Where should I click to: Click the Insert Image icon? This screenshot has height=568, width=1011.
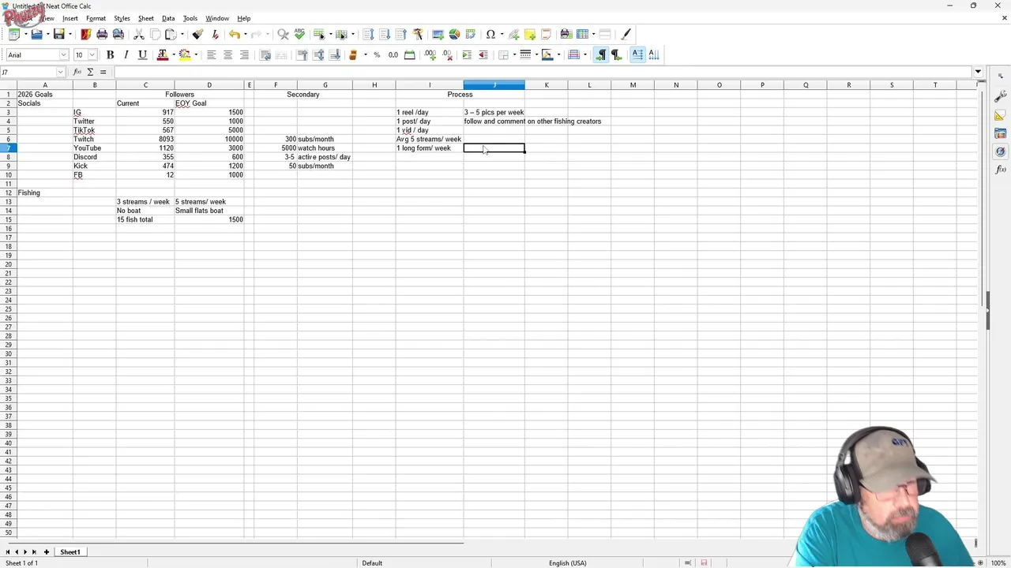pyautogui.click(x=438, y=34)
